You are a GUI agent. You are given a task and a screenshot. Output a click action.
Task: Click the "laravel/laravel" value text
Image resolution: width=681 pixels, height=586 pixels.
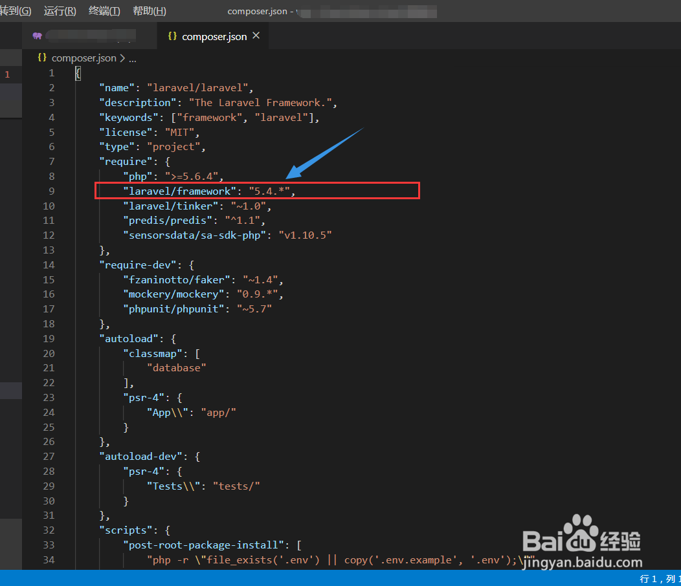click(197, 88)
